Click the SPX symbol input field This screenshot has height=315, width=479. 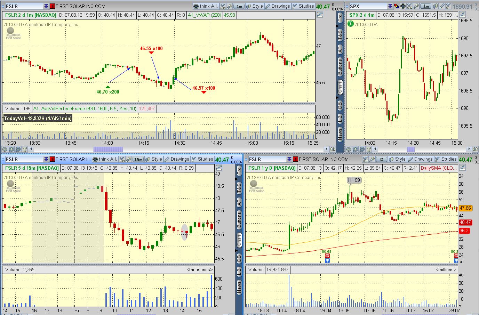point(368,6)
